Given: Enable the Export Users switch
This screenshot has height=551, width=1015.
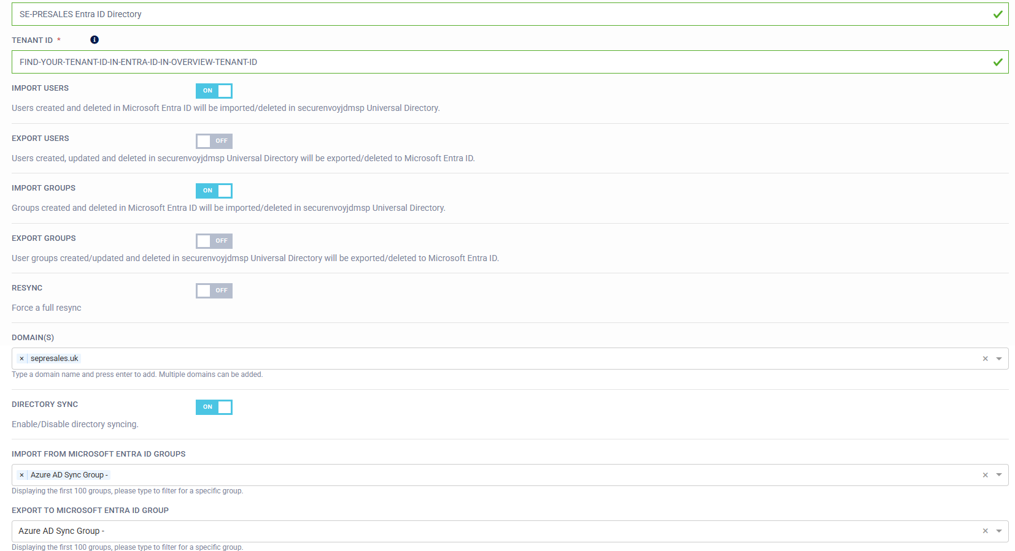Looking at the screenshot, I should (214, 141).
